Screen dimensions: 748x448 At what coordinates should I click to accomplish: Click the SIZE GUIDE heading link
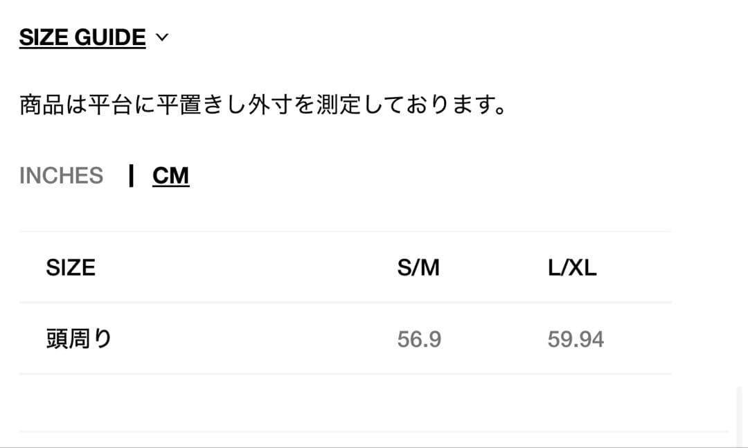coord(82,37)
